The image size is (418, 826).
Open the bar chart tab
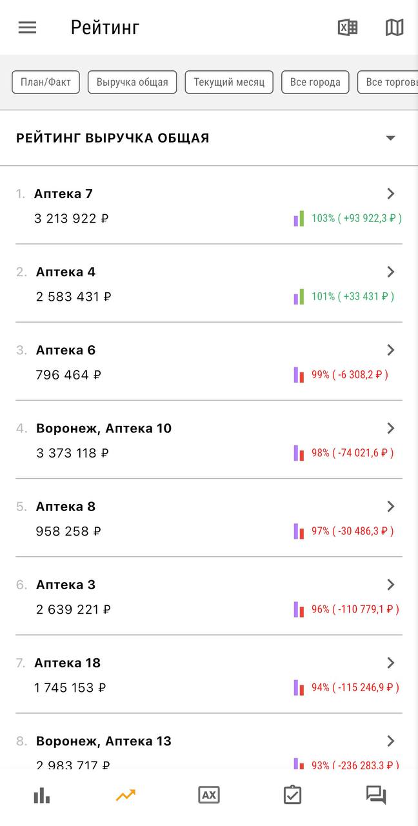pyautogui.click(x=42, y=795)
